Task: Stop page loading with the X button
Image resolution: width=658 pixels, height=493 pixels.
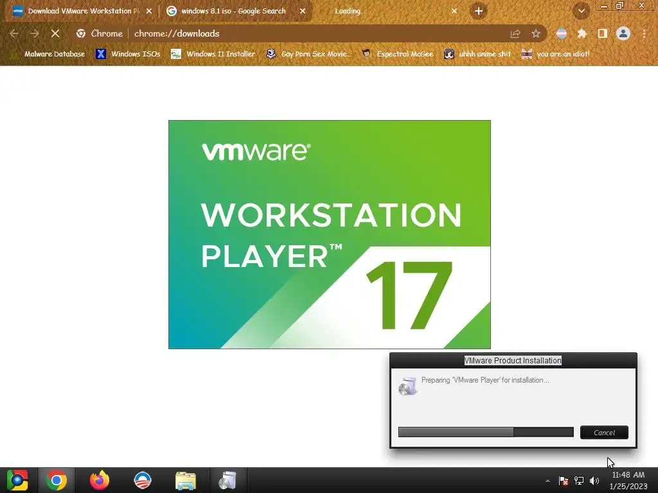Action: click(x=55, y=33)
